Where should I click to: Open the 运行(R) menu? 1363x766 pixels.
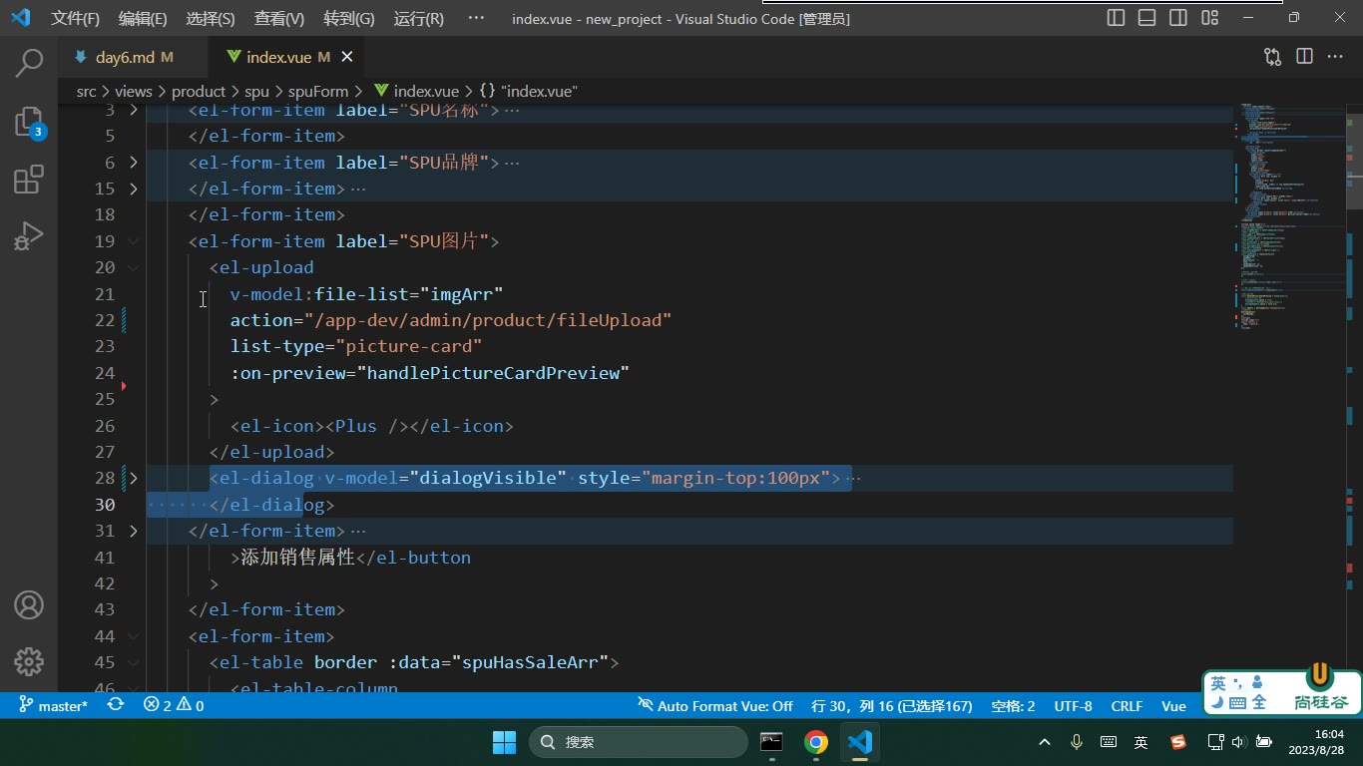(419, 18)
